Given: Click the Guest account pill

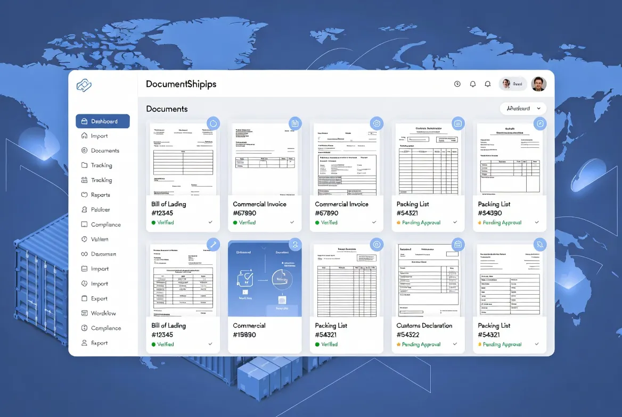Looking at the screenshot, I should [x=512, y=84].
